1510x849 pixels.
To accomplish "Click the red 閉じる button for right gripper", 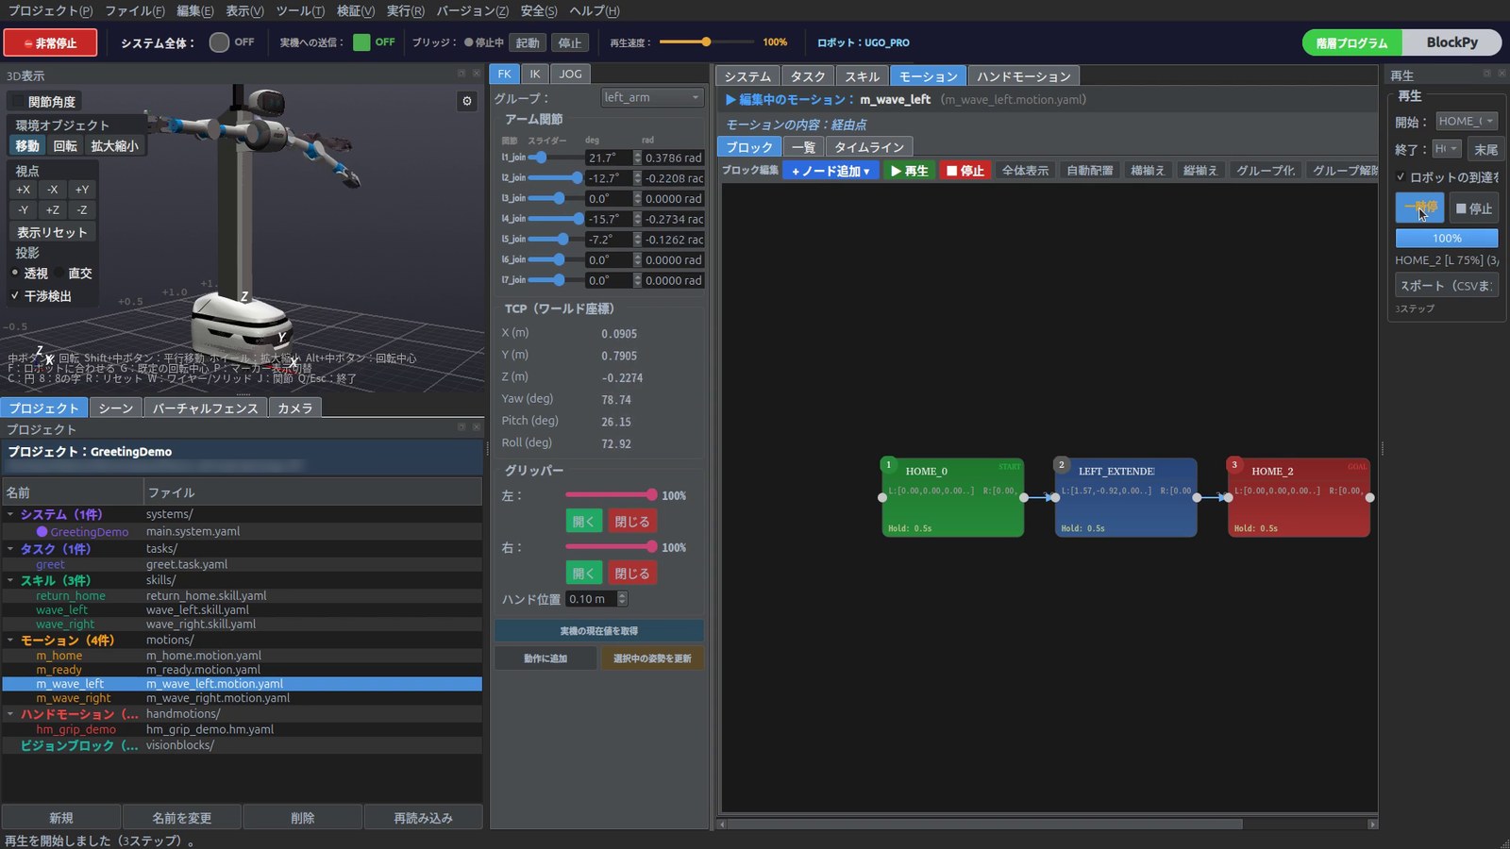I will [631, 574].
